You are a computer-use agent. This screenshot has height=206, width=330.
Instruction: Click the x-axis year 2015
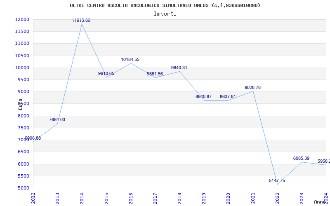click(x=106, y=199)
